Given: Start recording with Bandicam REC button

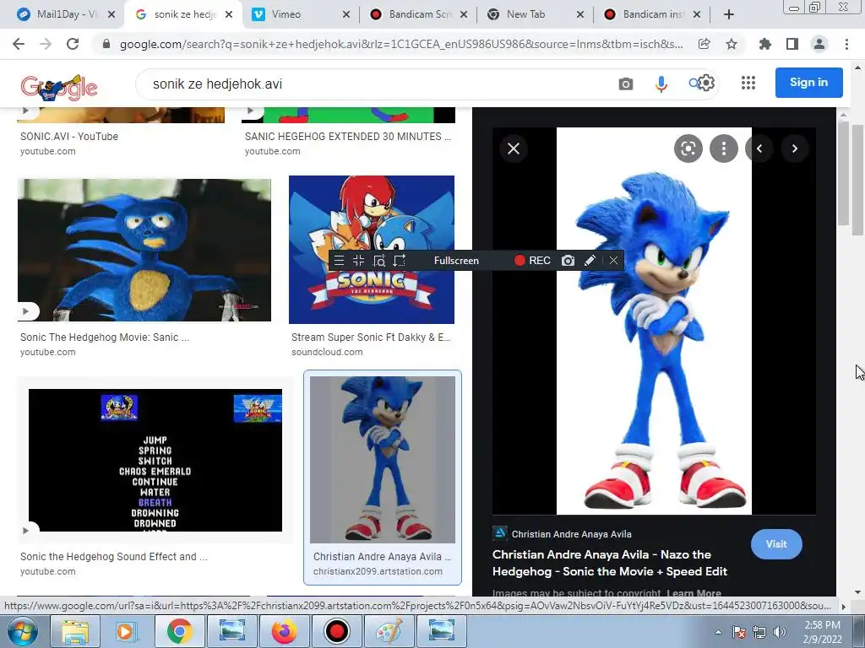Looking at the screenshot, I should pos(532,261).
